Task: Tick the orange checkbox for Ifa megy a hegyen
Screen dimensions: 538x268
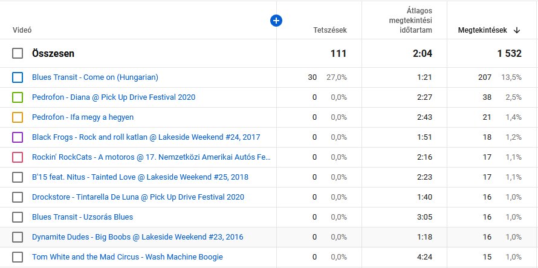Action: [x=18, y=117]
